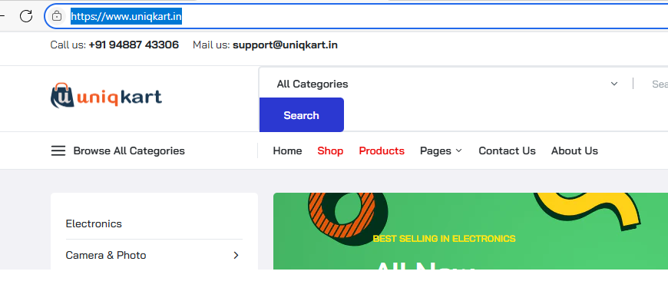This screenshot has height=301, width=668.
Task: Reload the page with the refresh icon
Action: pos(26,16)
